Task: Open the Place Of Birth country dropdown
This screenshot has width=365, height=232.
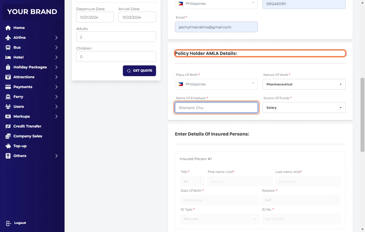Action: 216,84
